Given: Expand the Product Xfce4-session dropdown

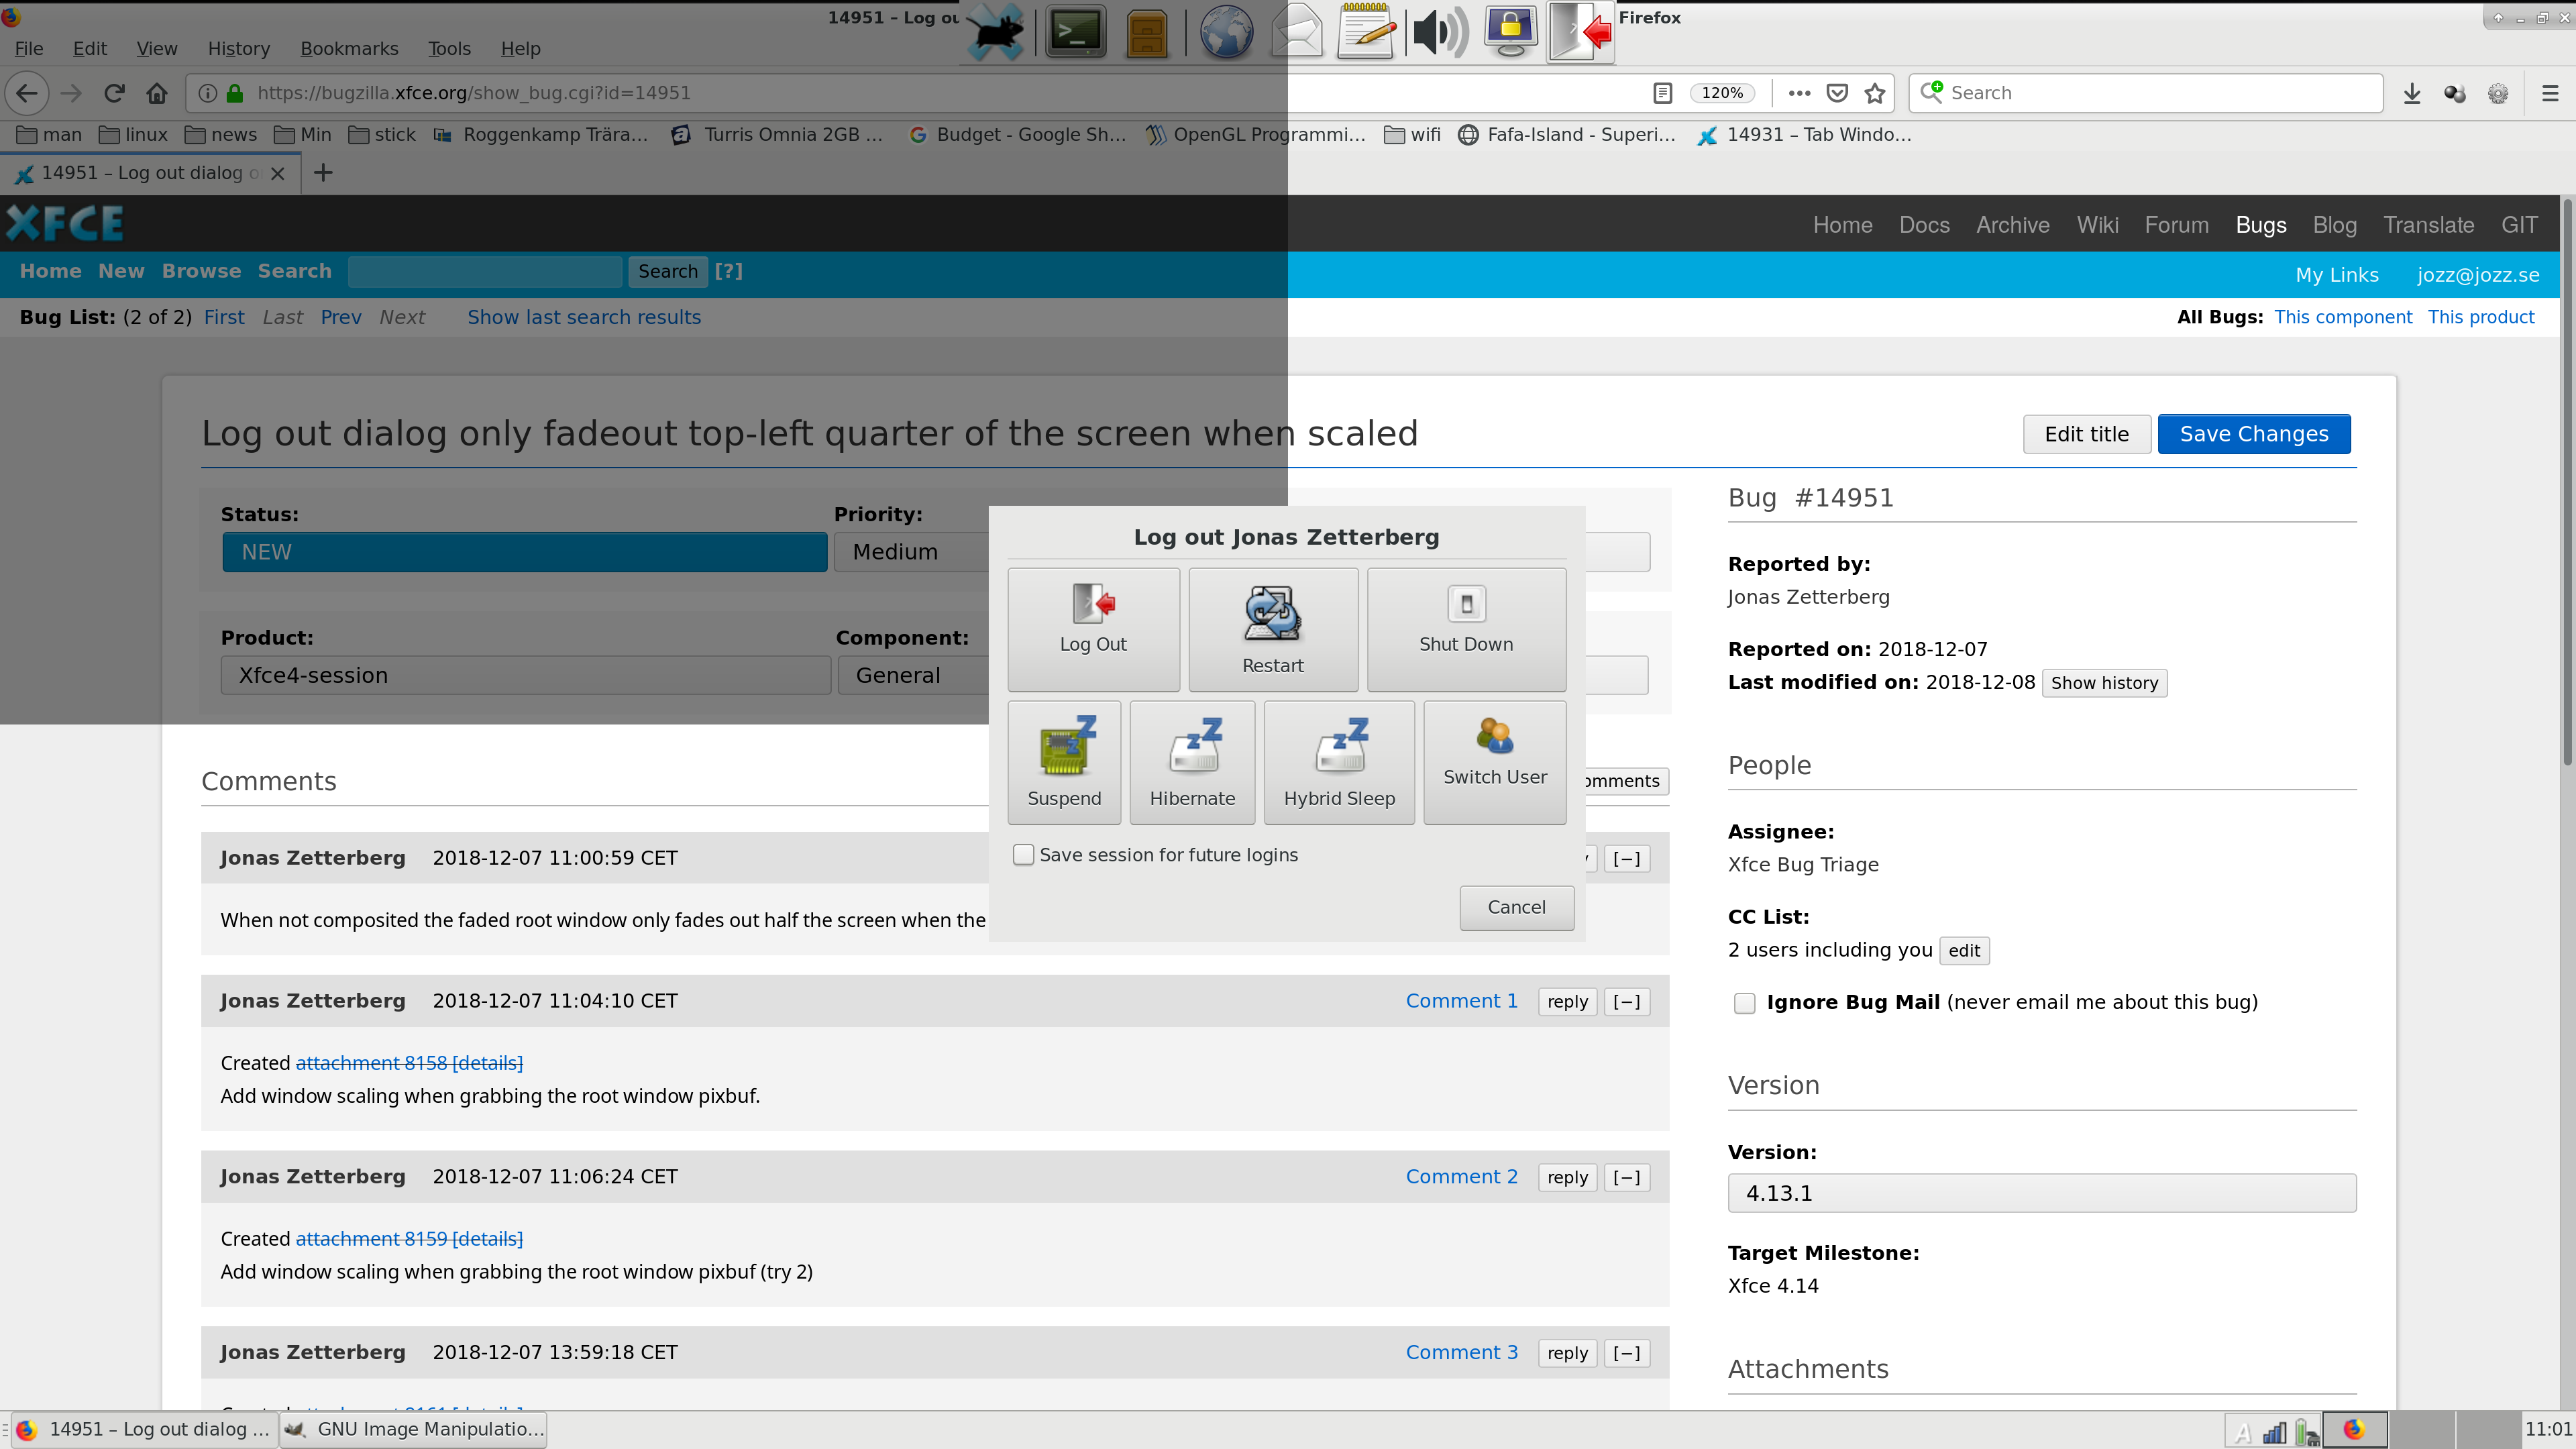Looking at the screenshot, I should (524, 675).
